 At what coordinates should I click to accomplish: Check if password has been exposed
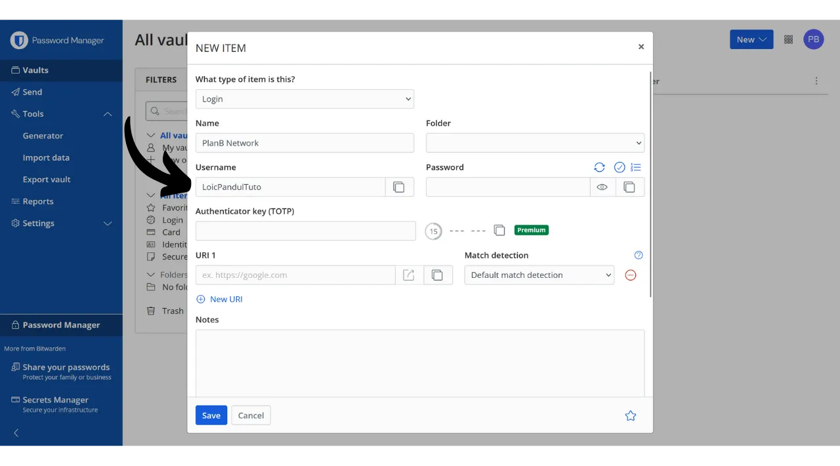pos(619,167)
